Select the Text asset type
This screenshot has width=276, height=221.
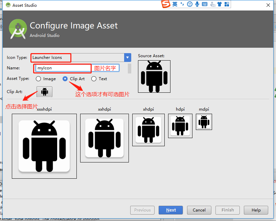point(93,79)
